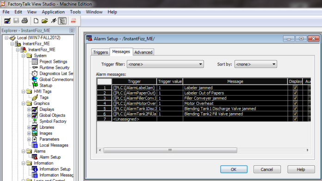Close the Explorer panel with its X icon
Image resolution: width=322 pixels, height=181 pixels.
(72, 30)
